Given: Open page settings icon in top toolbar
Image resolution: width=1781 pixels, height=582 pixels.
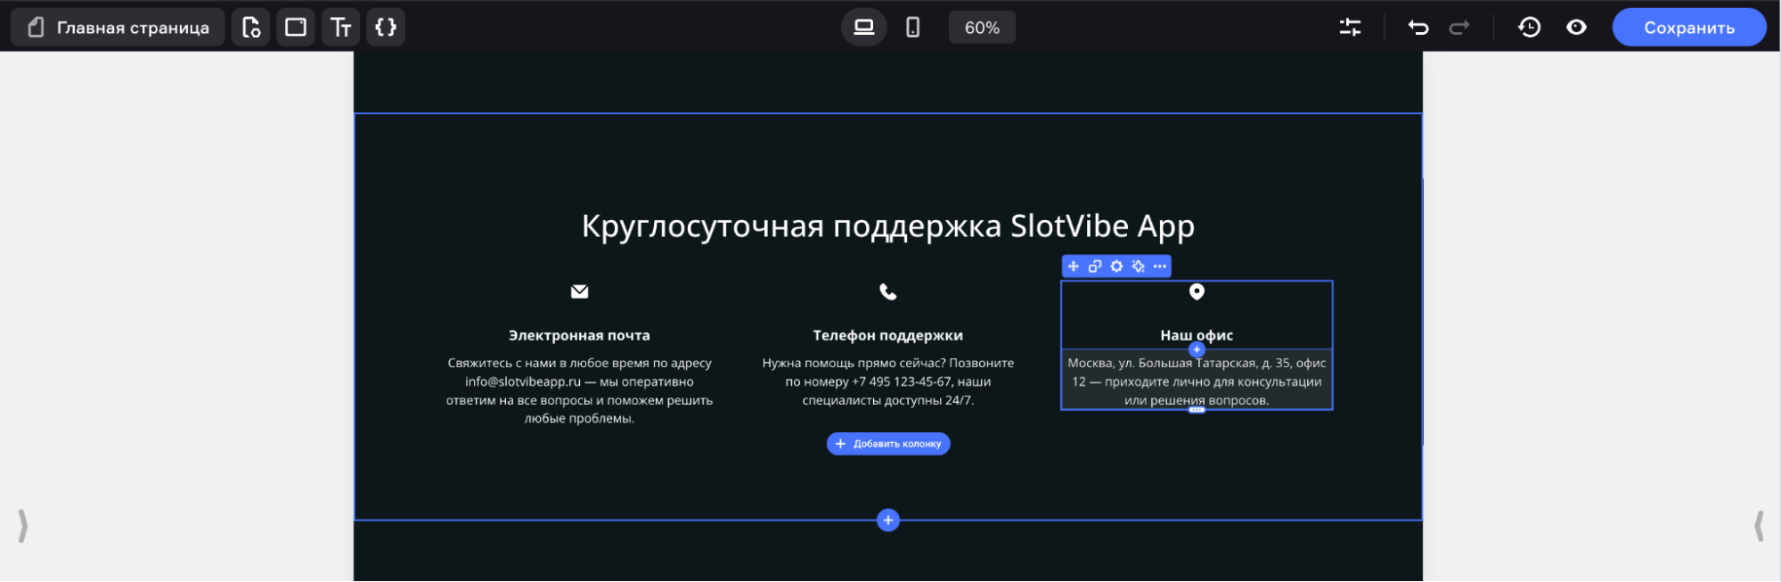Looking at the screenshot, I should pyautogui.click(x=251, y=28).
